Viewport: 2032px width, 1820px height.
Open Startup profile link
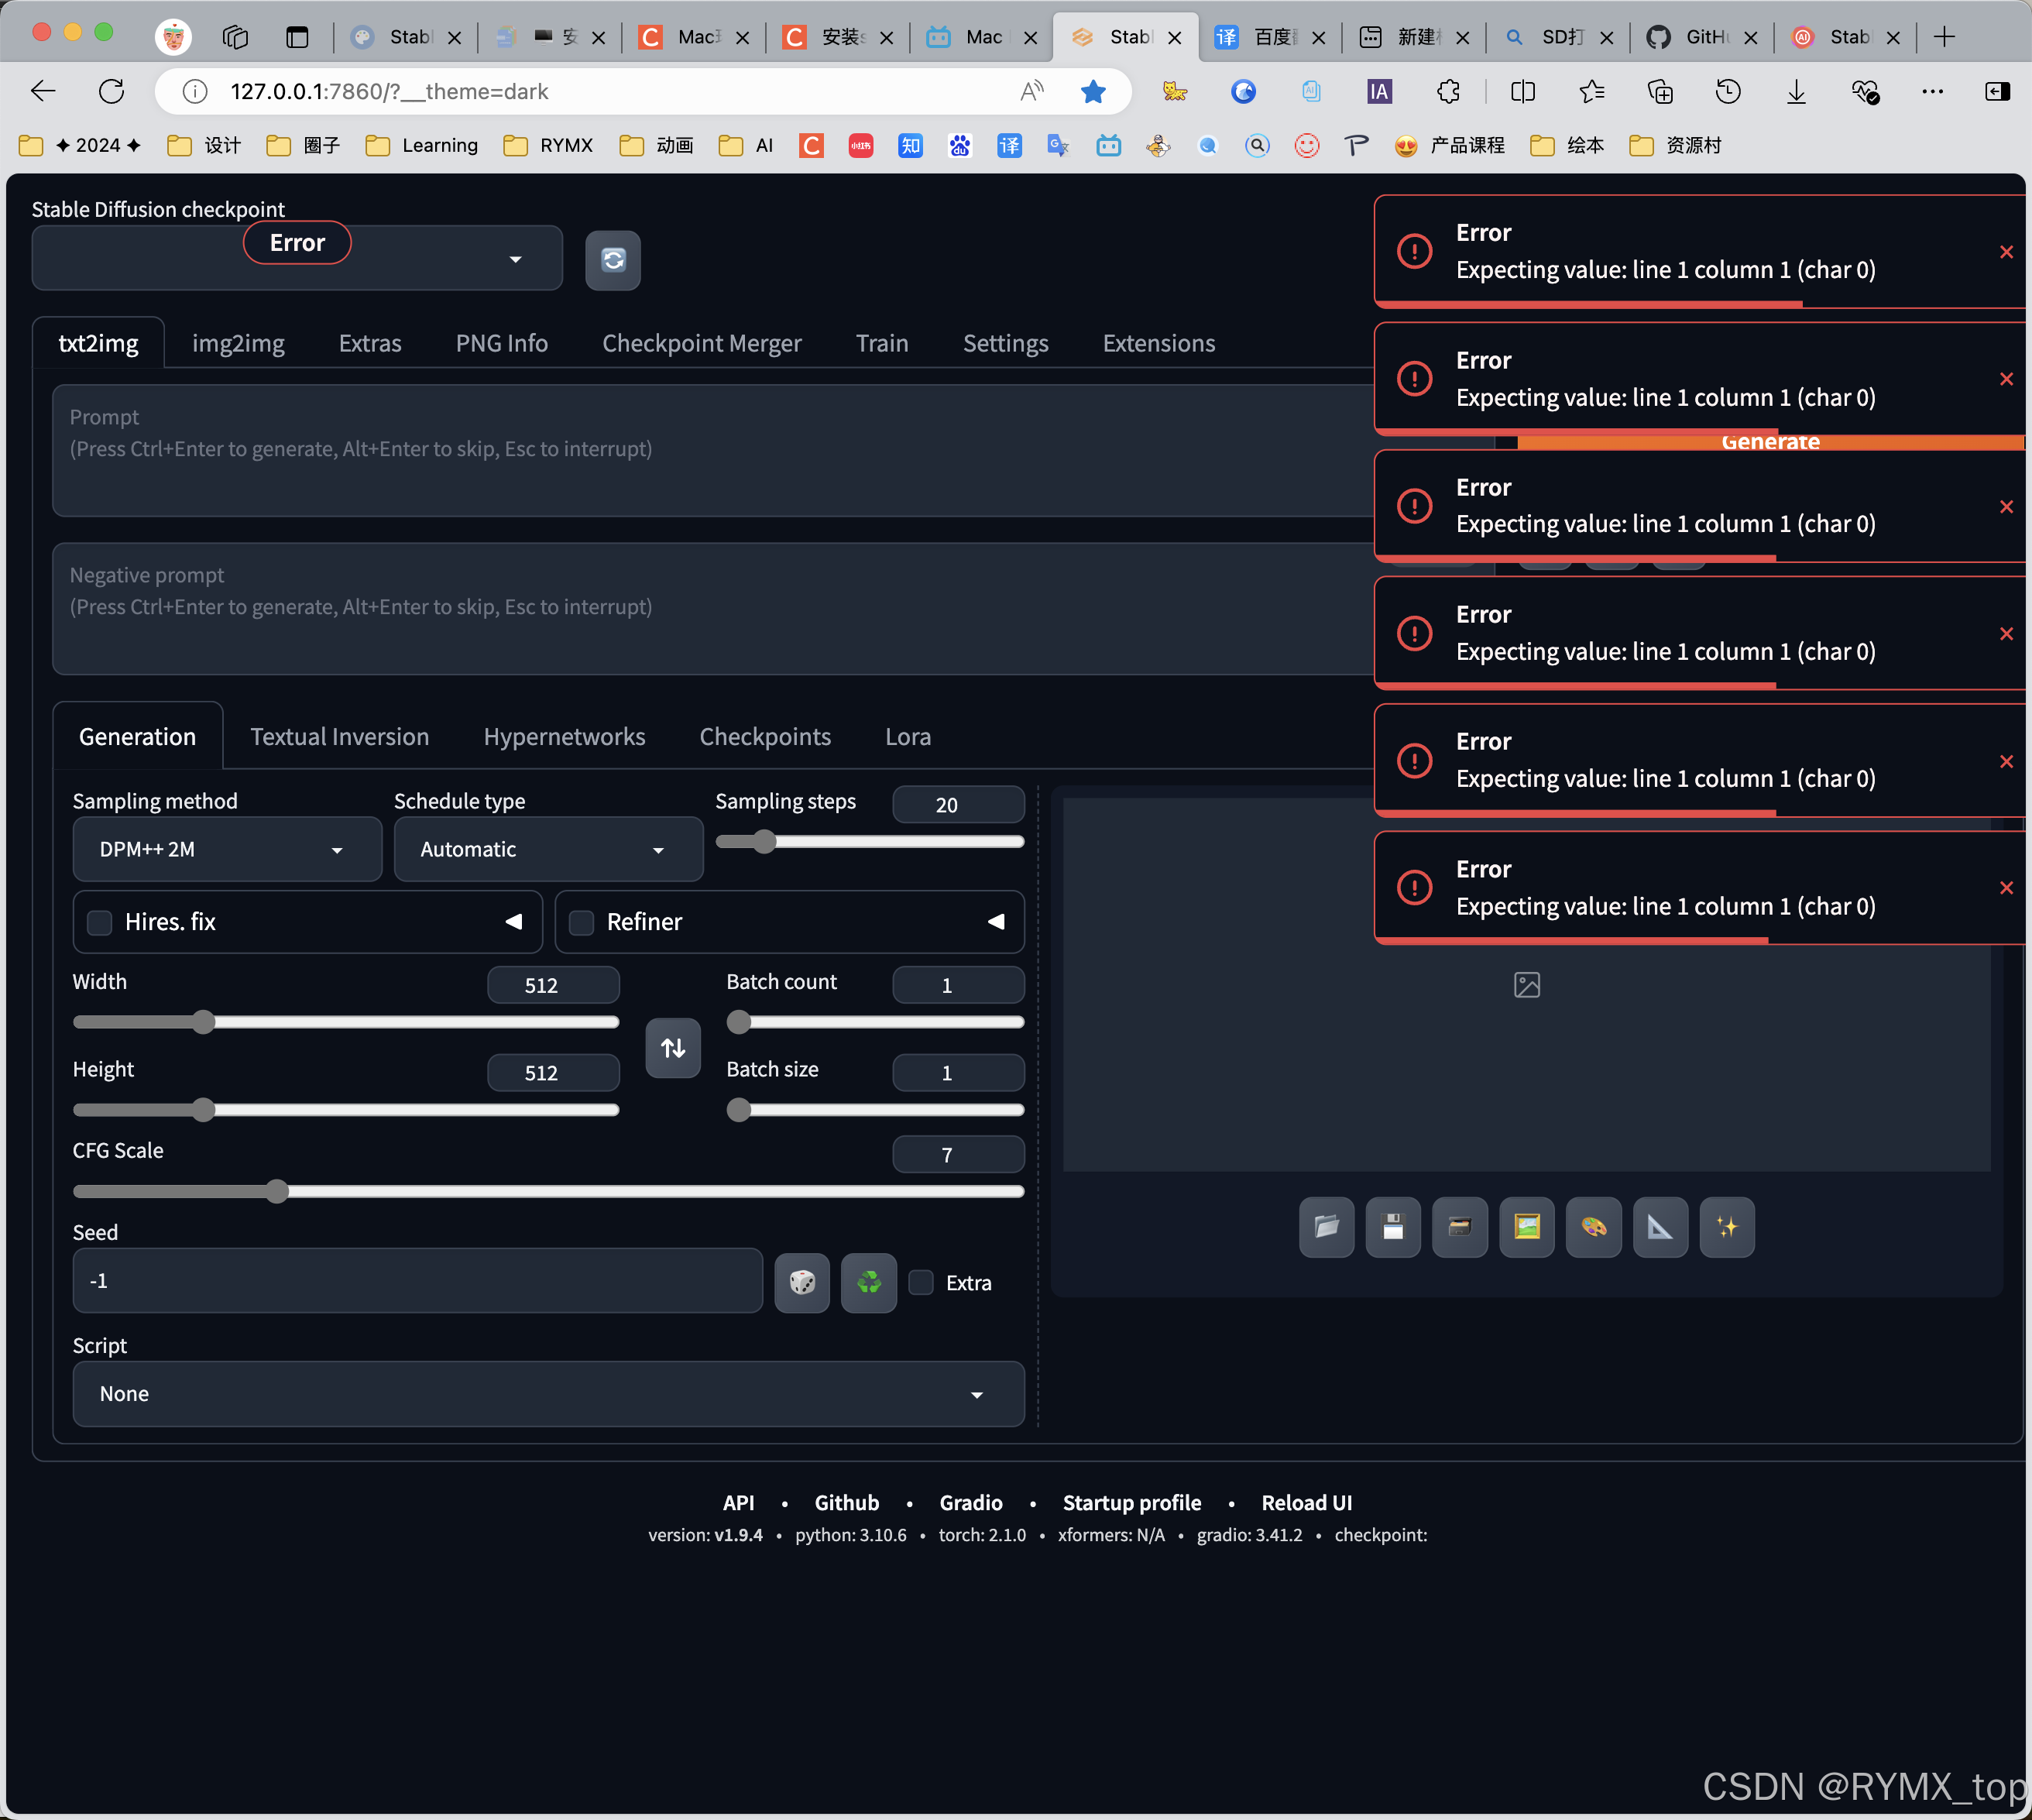(1131, 1503)
